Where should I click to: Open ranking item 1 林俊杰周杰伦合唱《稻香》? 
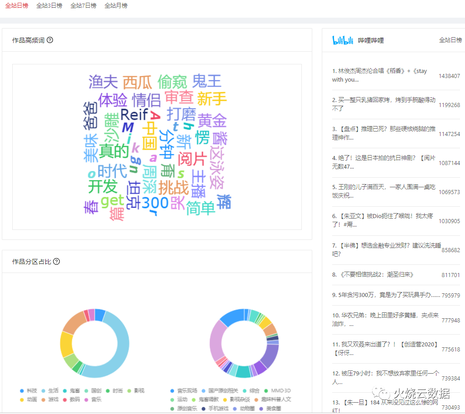click(x=396, y=75)
